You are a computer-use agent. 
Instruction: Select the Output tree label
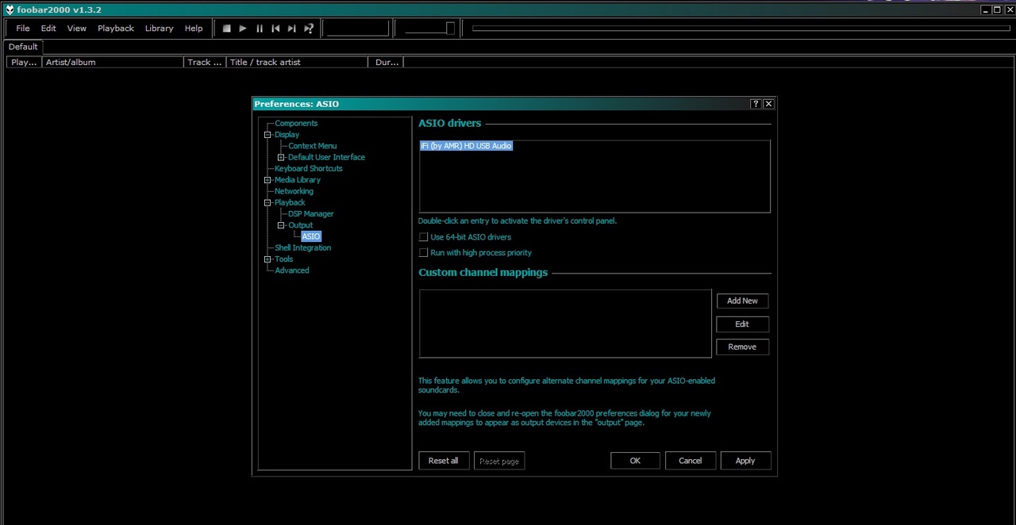[300, 225]
